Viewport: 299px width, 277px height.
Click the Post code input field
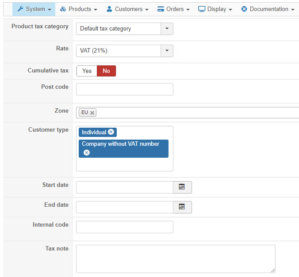124,89
